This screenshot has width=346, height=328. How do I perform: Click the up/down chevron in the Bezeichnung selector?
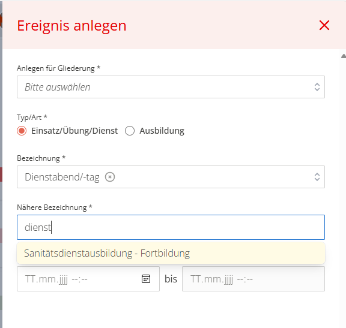317,177
